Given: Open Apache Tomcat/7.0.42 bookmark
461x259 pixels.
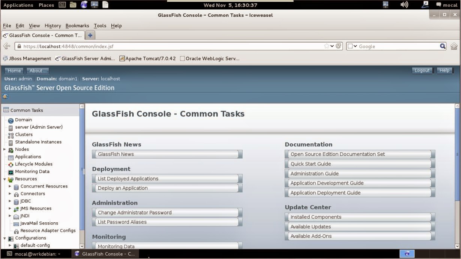Looking at the screenshot, I should tap(147, 58).
